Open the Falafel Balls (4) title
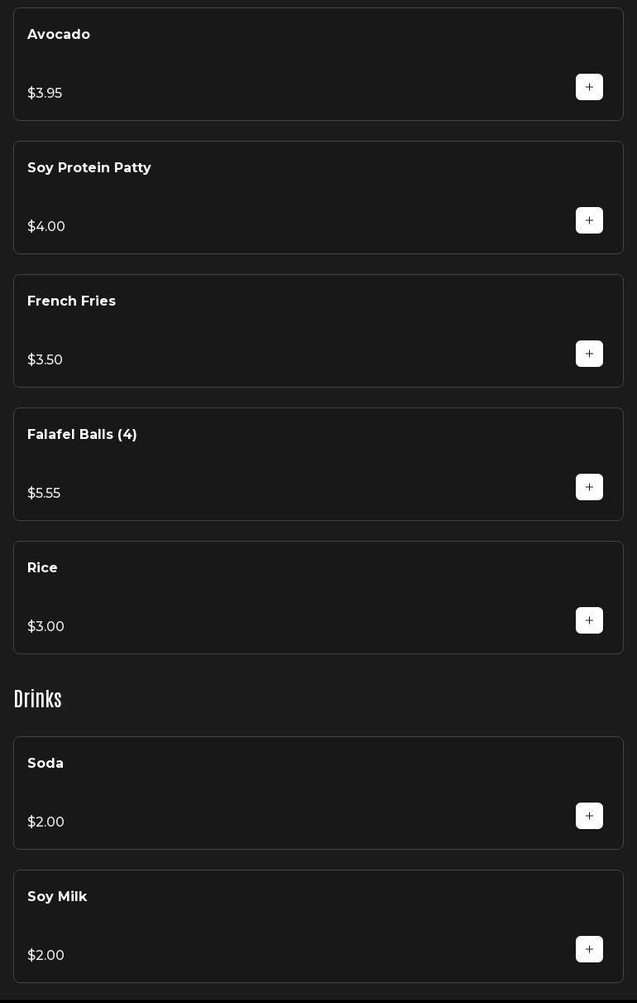Image resolution: width=637 pixels, height=1003 pixels. (x=82, y=435)
